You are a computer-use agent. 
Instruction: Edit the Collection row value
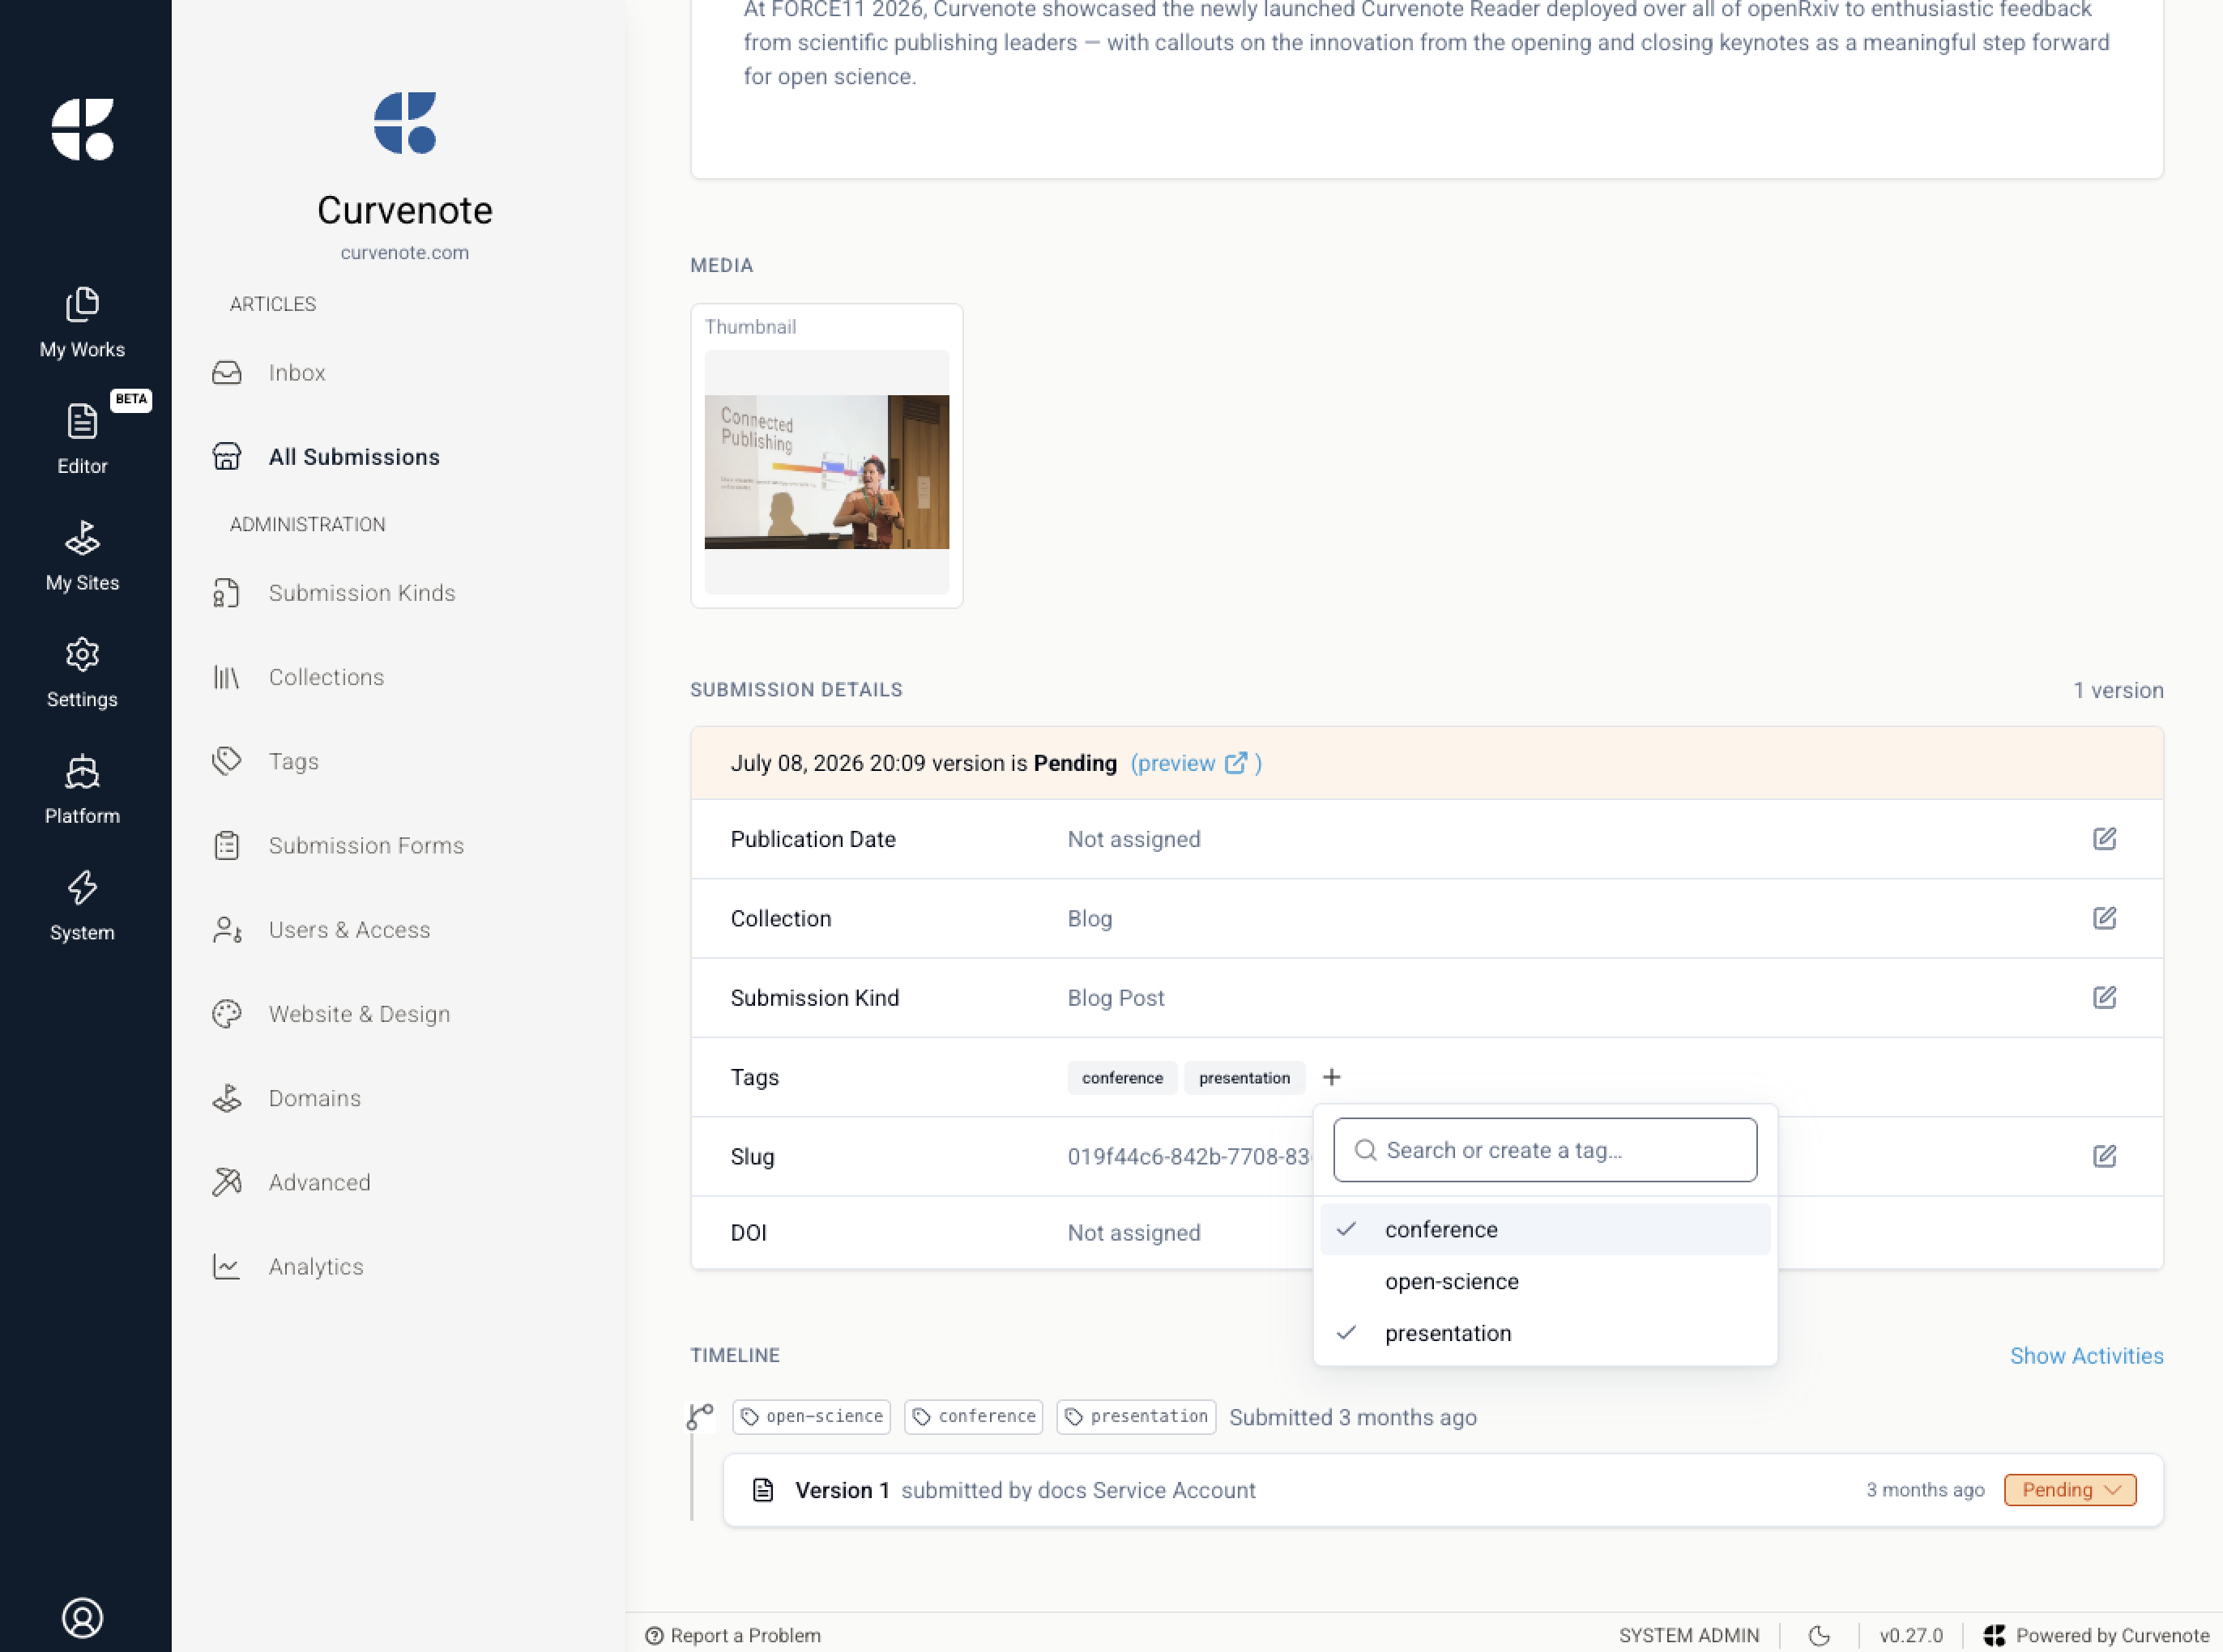click(2104, 918)
